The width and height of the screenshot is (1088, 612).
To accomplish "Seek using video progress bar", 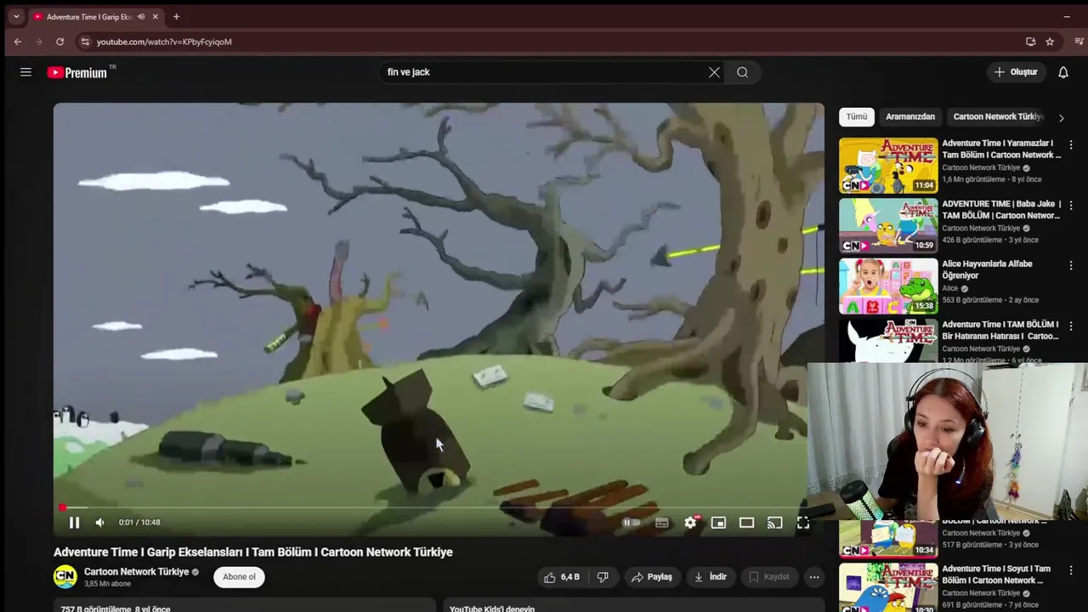I will pos(439,508).
